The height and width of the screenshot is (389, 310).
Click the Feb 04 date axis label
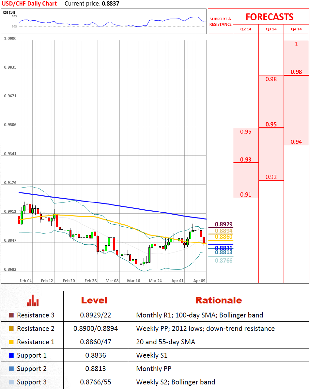pyautogui.click(x=25, y=281)
